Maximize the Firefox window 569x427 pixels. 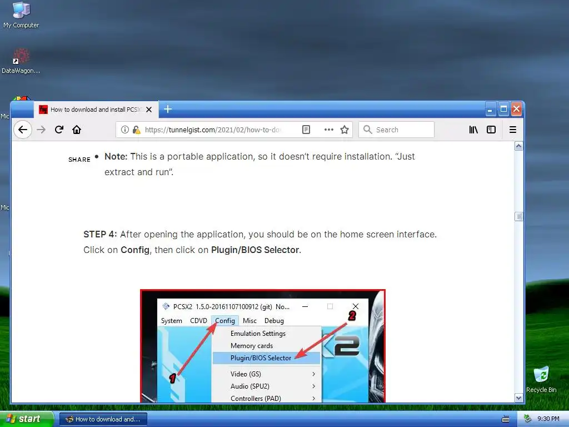[503, 109]
